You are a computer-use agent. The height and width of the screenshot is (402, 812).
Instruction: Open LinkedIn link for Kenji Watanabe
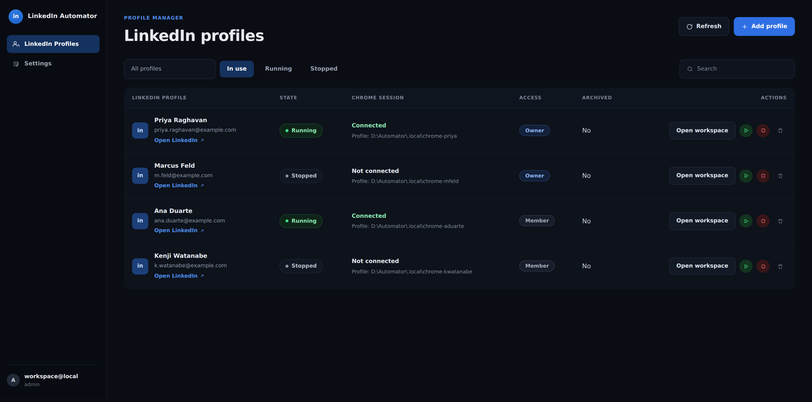[x=179, y=276]
